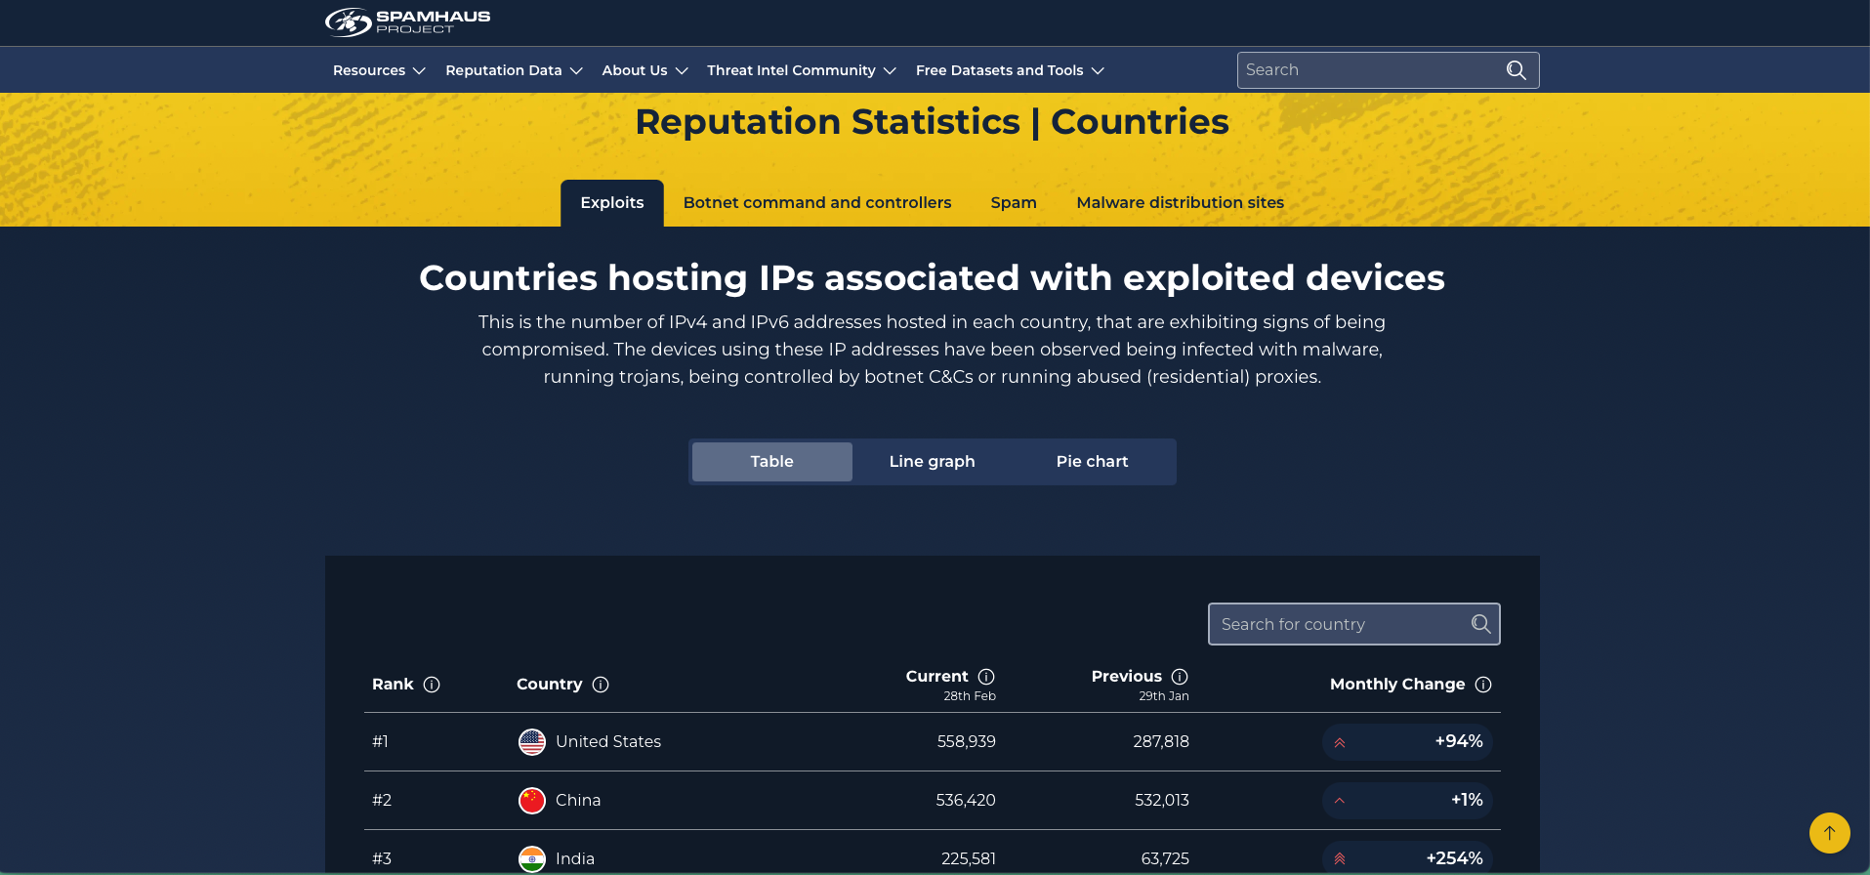1870x875 pixels.
Task: Click the Current column header
Action: coord(936,677)
